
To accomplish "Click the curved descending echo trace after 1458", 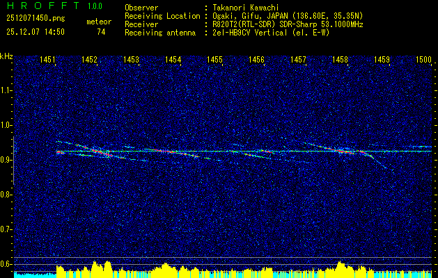I will click(373, 158).
